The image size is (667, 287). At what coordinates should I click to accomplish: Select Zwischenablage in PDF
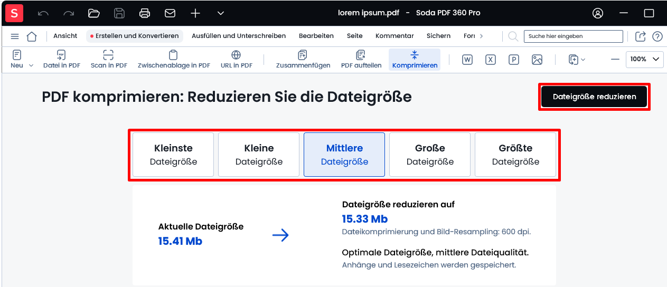click(x=174, y=60)
